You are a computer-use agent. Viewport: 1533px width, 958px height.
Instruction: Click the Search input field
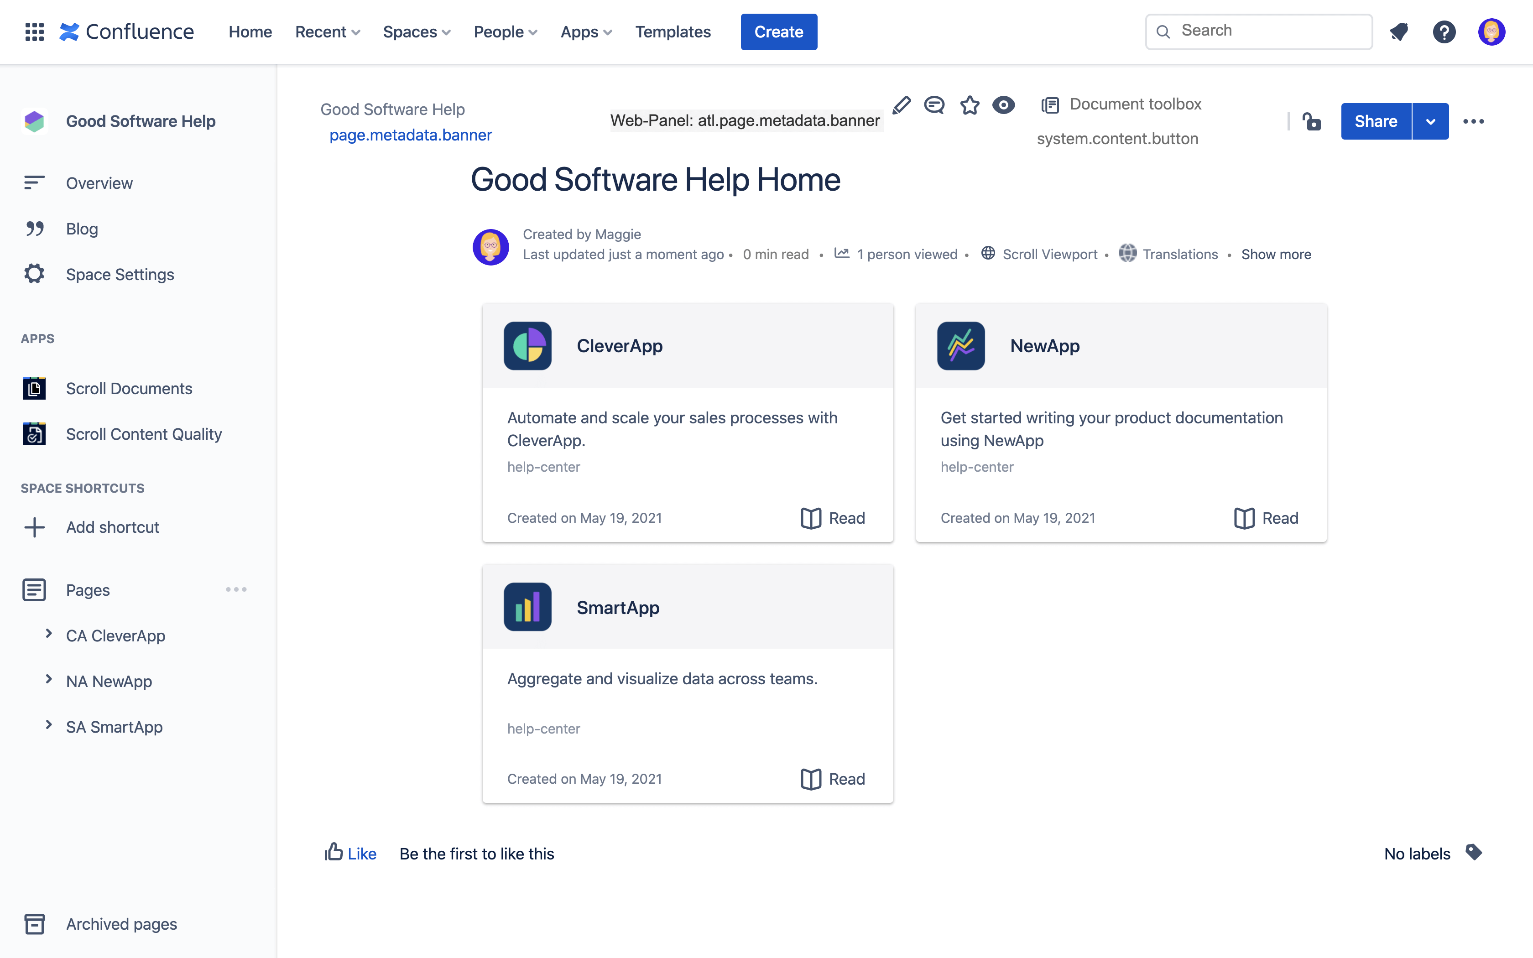(1259, 31)
